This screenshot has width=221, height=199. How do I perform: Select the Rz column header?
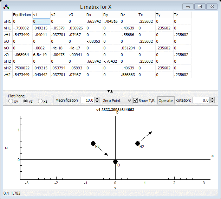(x=129, y=15)
